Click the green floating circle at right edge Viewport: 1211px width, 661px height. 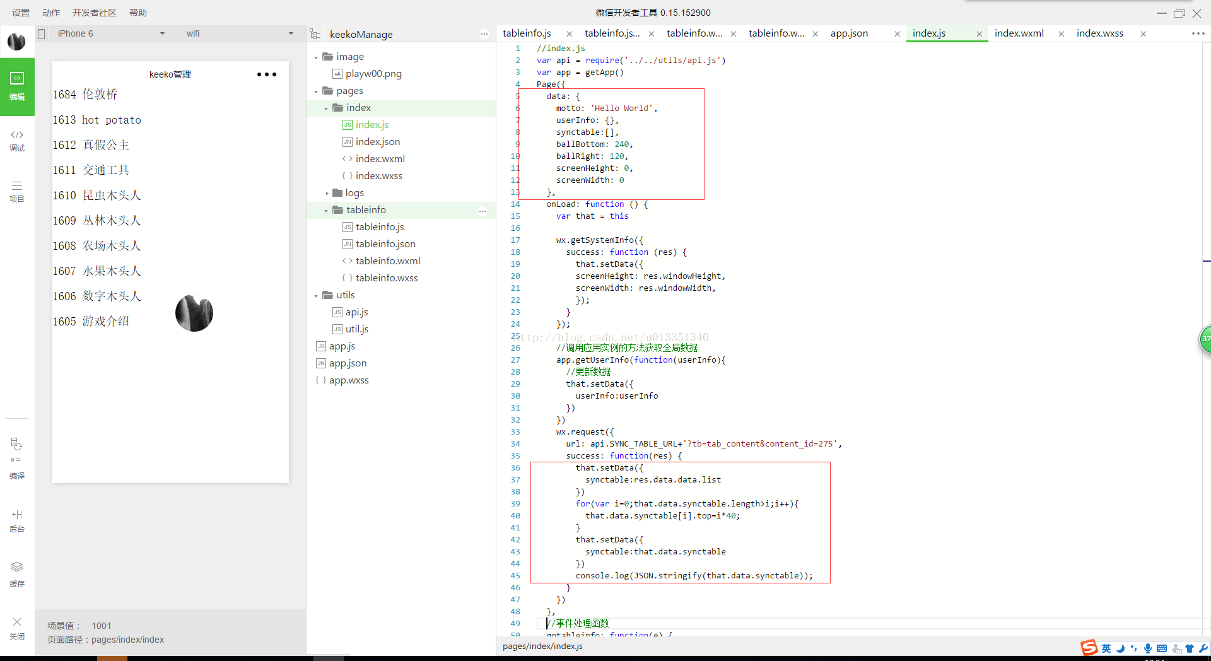click(x=1205, y=339)
